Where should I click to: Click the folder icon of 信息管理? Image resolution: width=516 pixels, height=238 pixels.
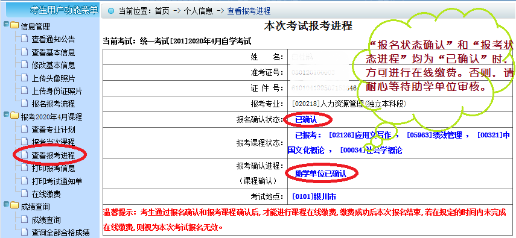coord(14,25)
